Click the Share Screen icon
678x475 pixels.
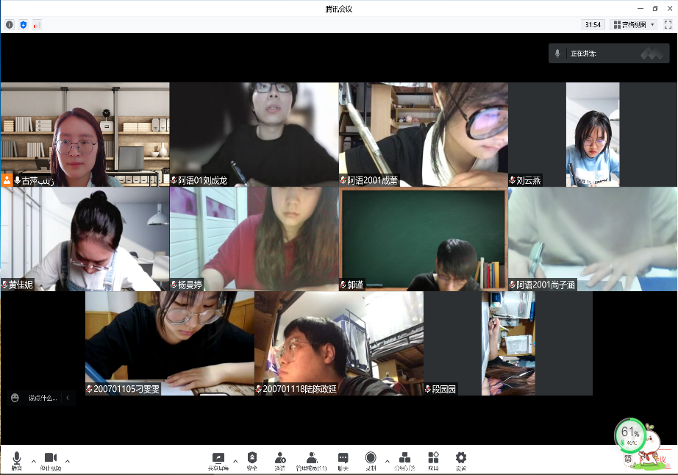218,459
